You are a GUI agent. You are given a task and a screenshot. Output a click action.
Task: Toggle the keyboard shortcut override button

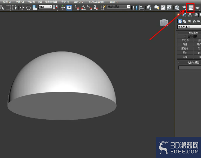tap(69, 7)
